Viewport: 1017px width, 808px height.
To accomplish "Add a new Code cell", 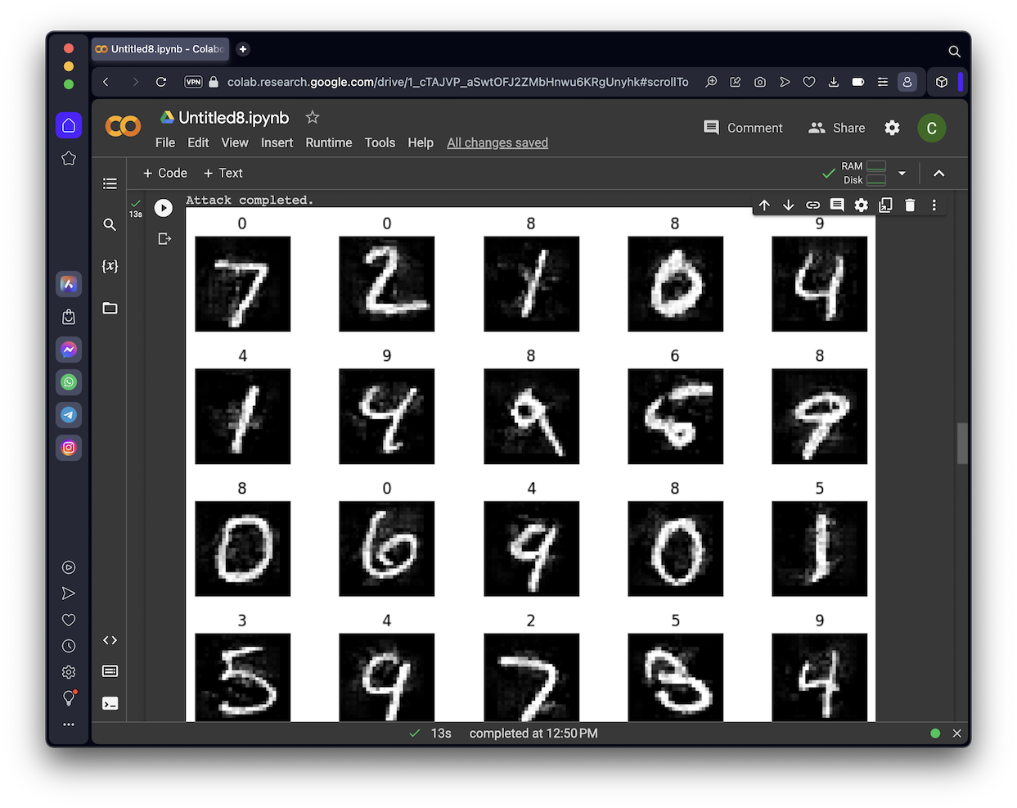I will point(165,174).
